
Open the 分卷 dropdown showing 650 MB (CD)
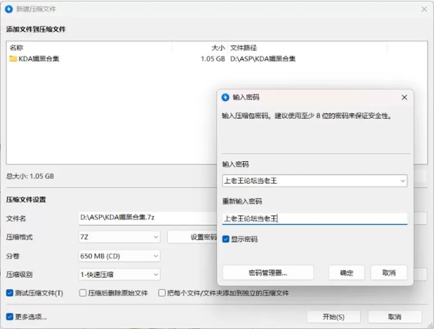point(119,256)
